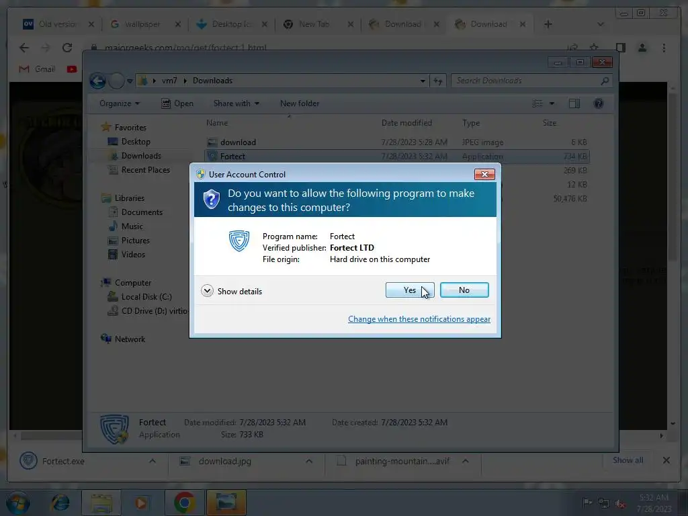Click Chrome back arrow
Screen dimensions: 688x516
(x=24, y=48)
